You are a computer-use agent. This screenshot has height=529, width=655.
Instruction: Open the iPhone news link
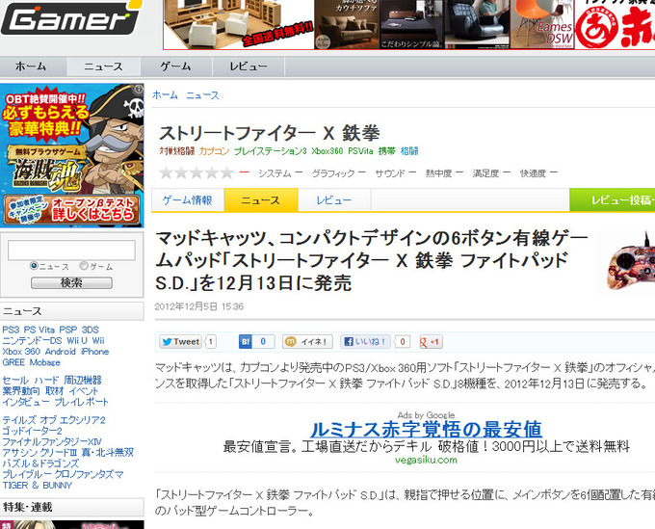pos(94,352)
